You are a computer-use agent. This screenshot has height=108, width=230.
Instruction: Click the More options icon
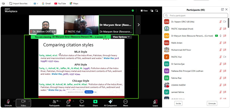pyautogui.click(x=125, y=102)
